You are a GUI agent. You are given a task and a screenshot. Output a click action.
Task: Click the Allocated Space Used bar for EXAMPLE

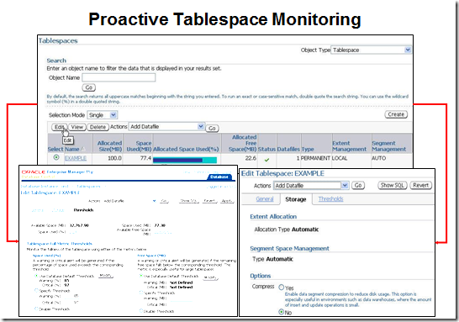pos(185,160)
